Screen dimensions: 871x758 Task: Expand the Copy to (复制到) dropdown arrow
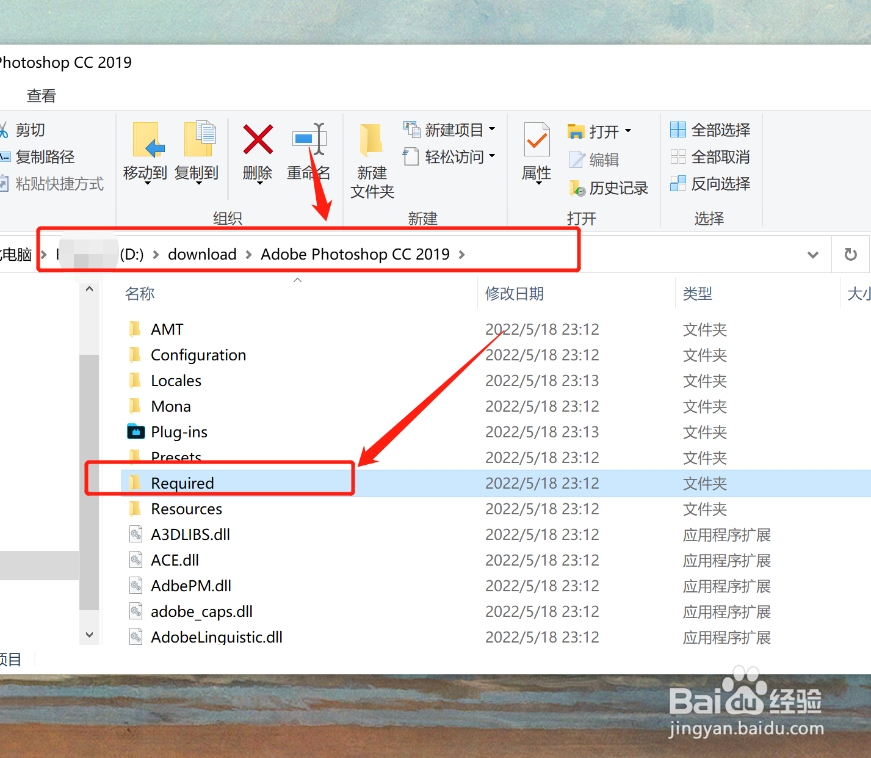coord(198,183)
